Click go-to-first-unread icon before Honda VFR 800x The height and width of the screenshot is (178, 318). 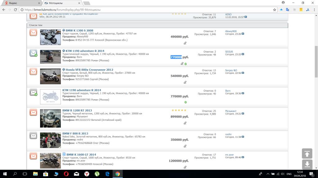coord(64,70)
